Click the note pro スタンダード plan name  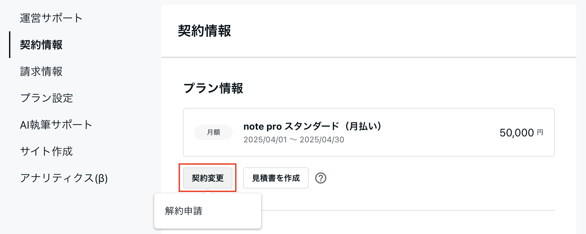(312, 126)
